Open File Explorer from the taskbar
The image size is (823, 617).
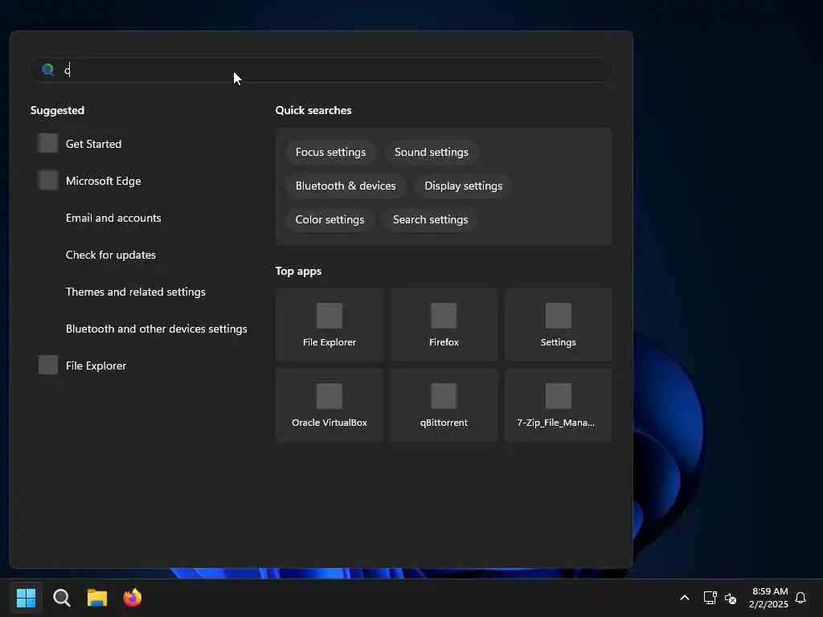coord(97,598)
